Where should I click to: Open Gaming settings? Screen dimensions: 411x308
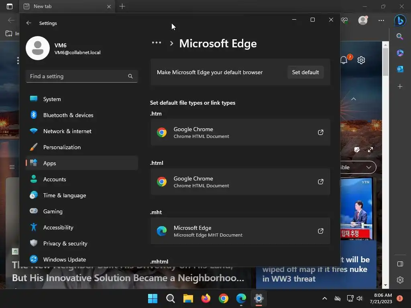(x=82, y=211)
